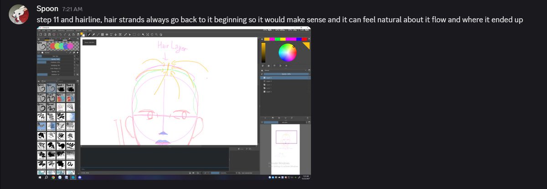
Task: Click the not connected status text
Action: tap(247, 173)
